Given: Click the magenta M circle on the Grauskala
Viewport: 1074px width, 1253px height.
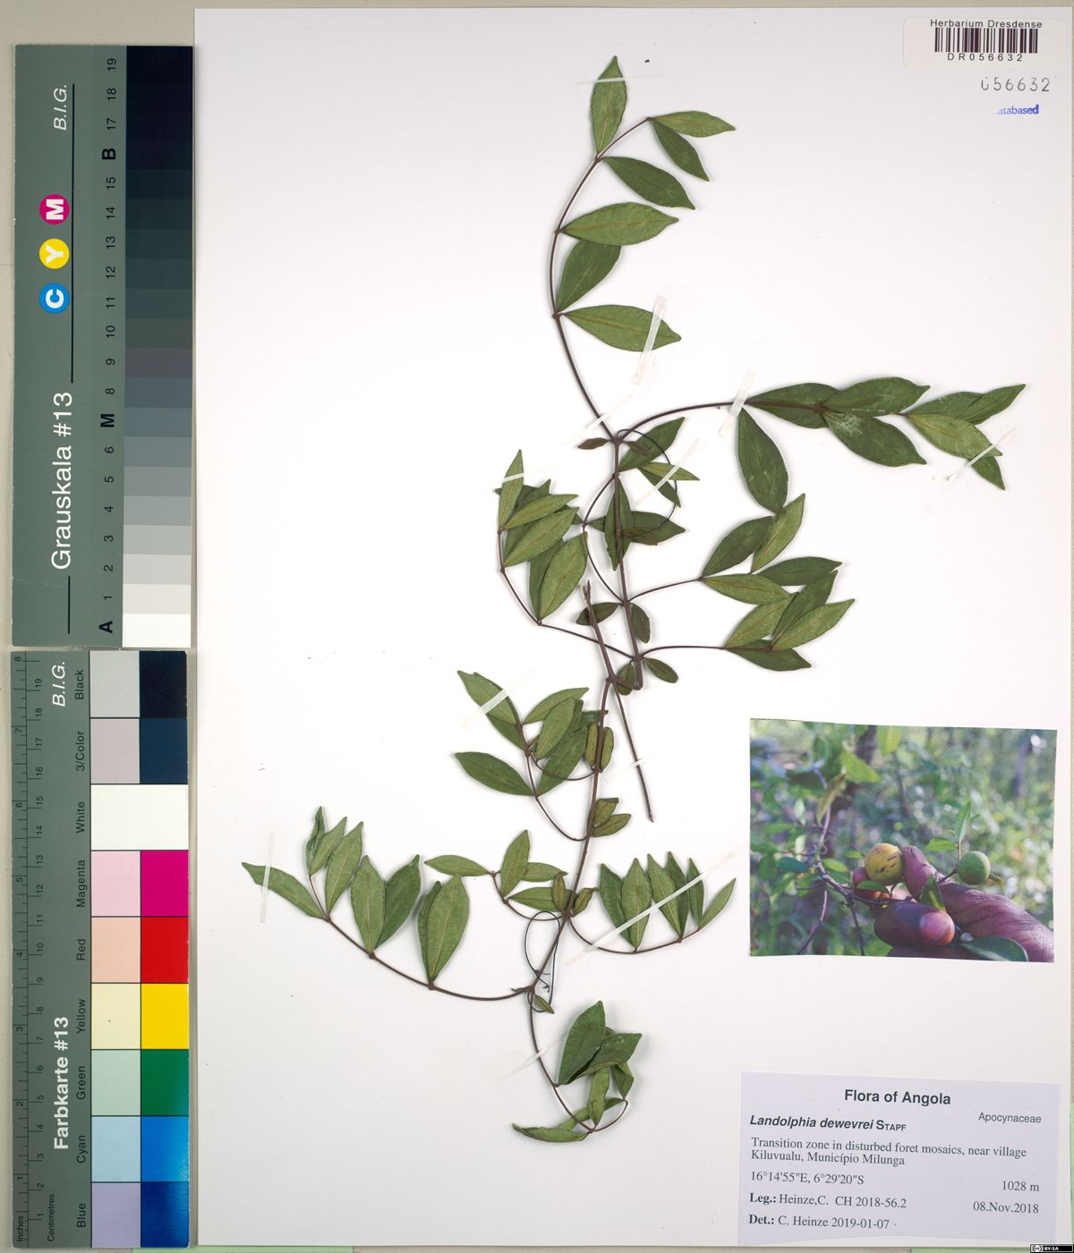Looking at the screenshot, I should tap(55, 209).
